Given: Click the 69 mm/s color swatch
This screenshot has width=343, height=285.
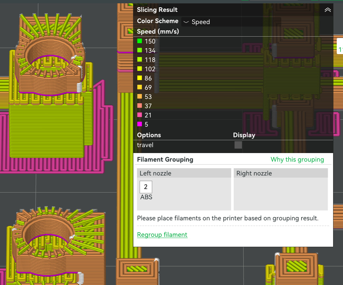Looking at the screenshot, I should (x=140, y=87).
